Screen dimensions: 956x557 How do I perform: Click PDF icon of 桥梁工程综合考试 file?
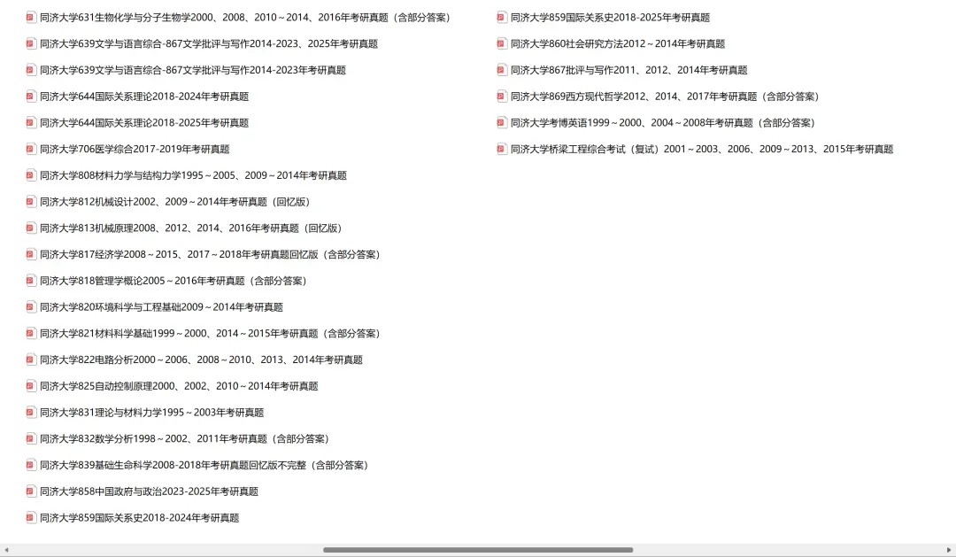502,149
